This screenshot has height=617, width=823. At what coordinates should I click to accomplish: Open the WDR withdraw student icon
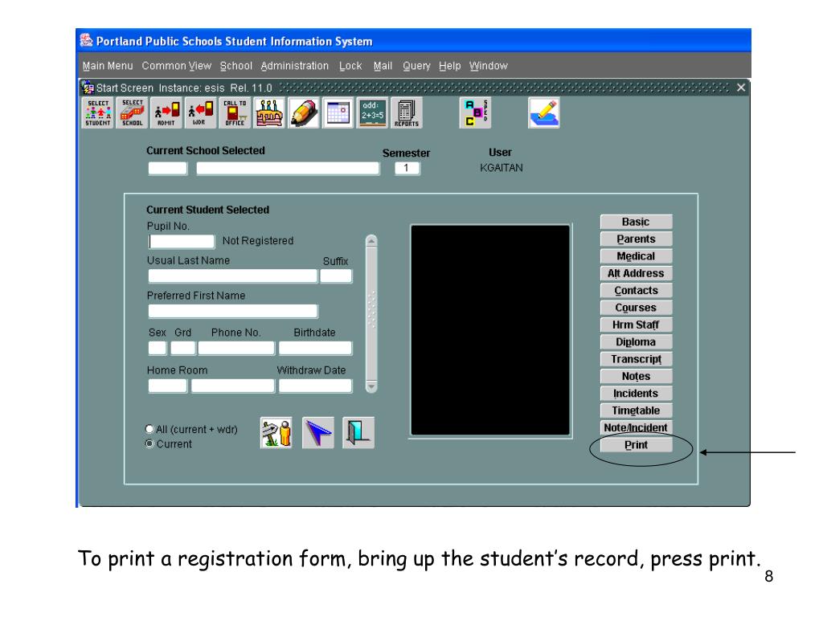click(x=200, y=112)
